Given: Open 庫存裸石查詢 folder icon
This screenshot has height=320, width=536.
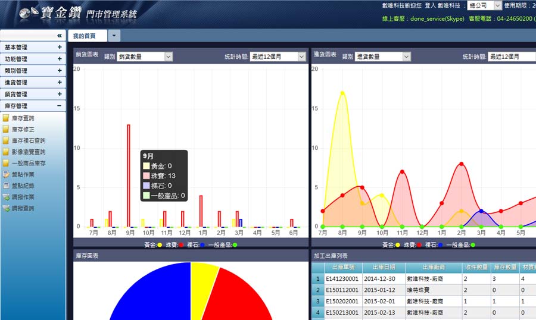Looking at the screenshot, I should pos(6,141).
